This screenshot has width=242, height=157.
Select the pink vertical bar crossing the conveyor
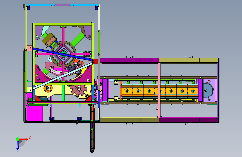[159, 90]
